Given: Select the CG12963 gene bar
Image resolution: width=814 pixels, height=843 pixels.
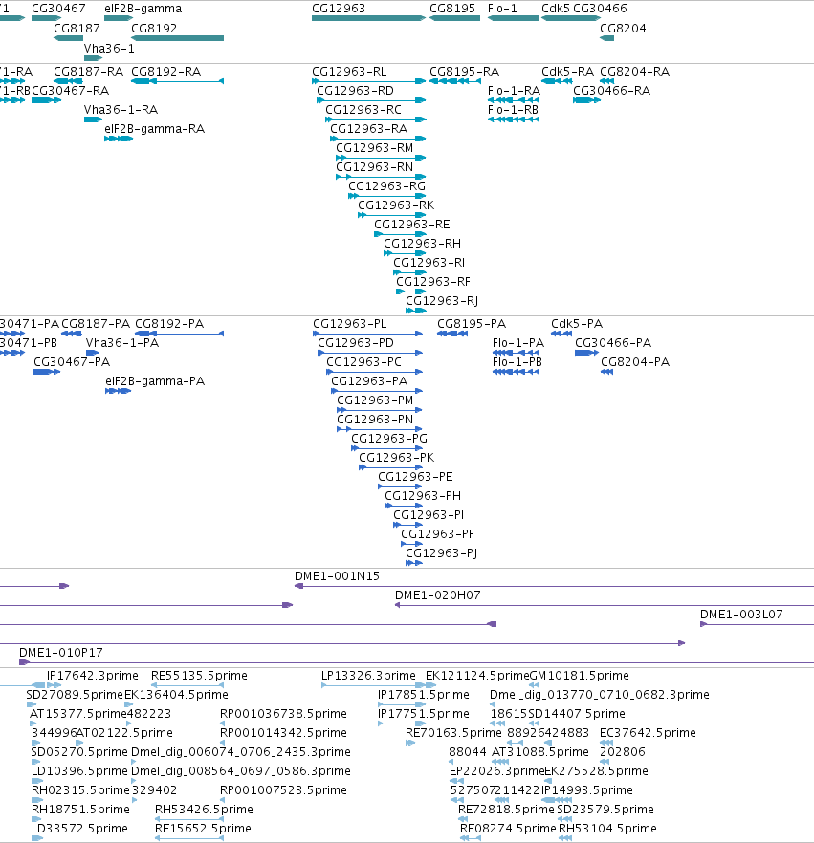Looking at the screenshot, I should click(x=368, y=18).
